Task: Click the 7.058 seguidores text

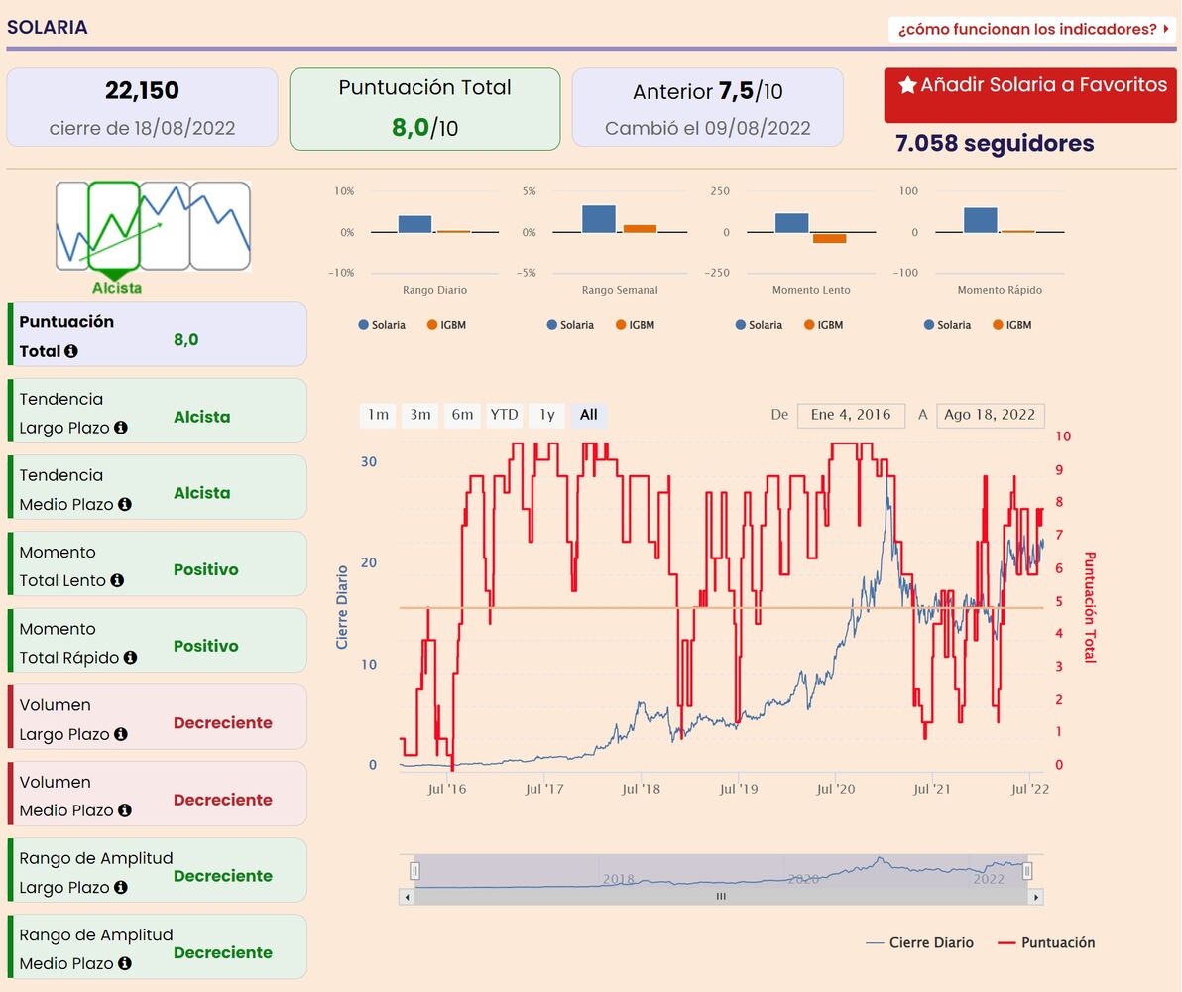Action: tap(995, 143)
